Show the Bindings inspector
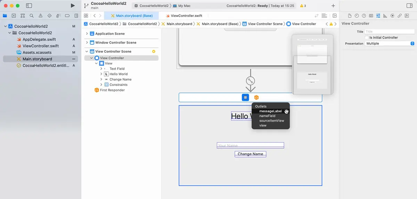 point(400,16)
